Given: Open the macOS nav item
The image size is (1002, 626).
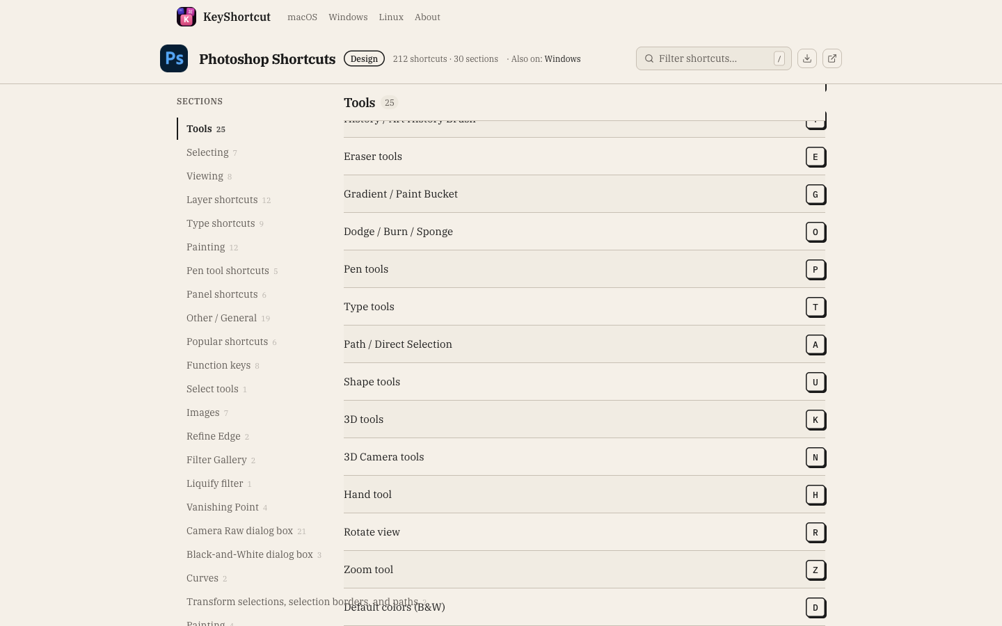Looking at the screenshot, I should [302, 17].
